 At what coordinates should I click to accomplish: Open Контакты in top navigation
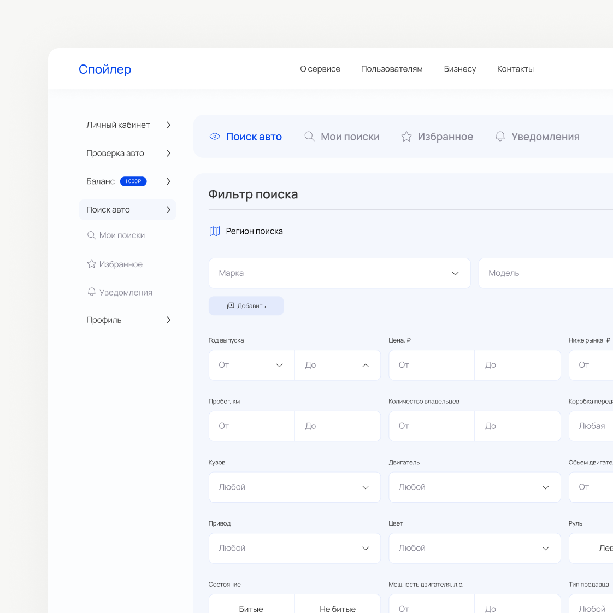coord(515,69)
